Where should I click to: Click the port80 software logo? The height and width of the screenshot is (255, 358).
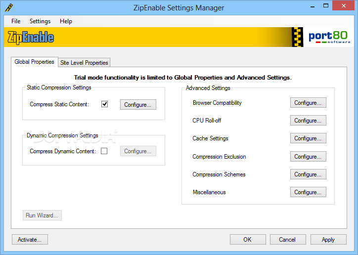tap(329, 37)
